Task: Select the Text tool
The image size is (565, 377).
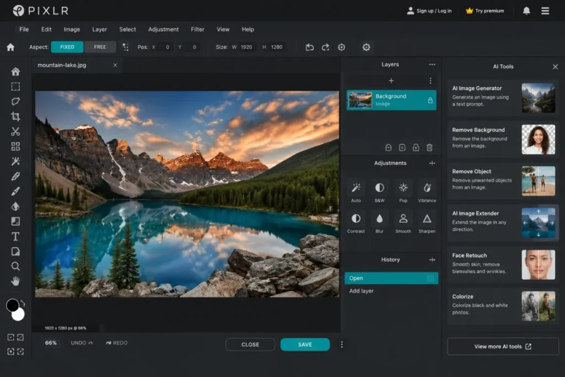Action: (15, 236)
